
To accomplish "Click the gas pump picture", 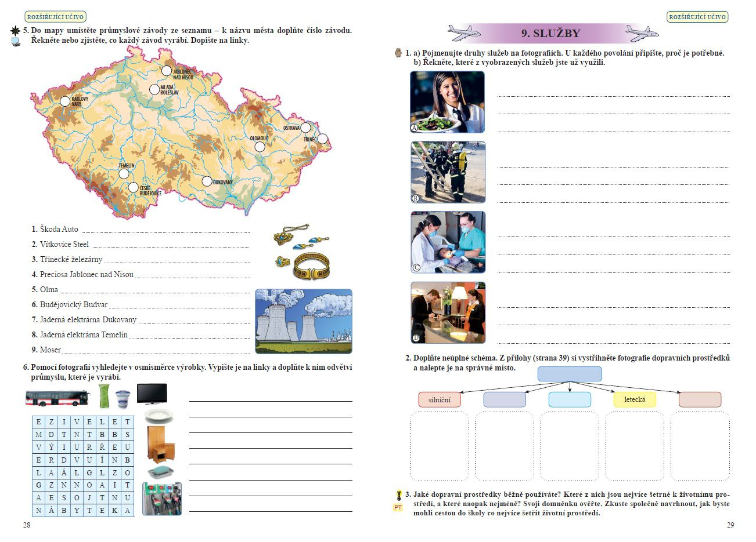I will point(161,499).
